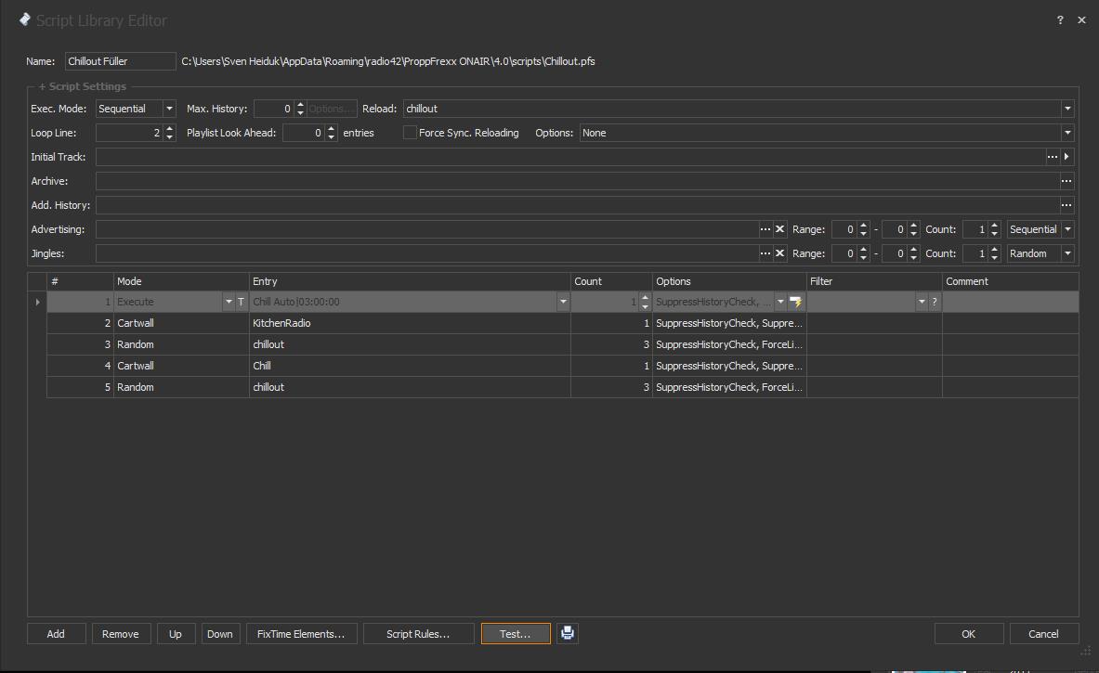Open row 1 Entry dropdown arrow
The image size is (1099, 673).
click(563, 302)
